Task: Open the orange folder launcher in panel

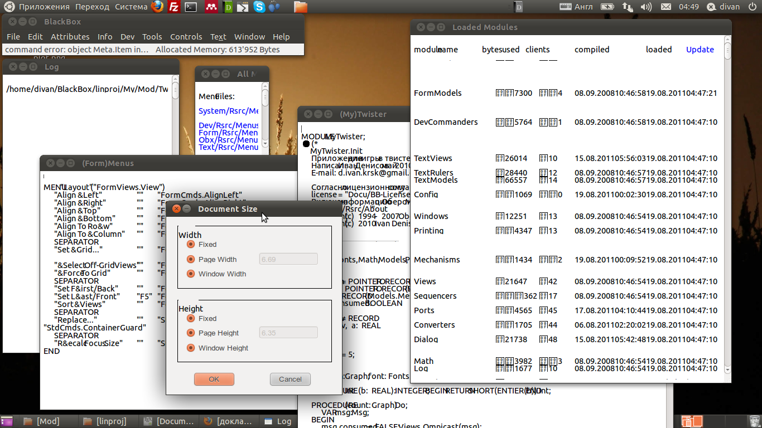Action: pos(301,7)
